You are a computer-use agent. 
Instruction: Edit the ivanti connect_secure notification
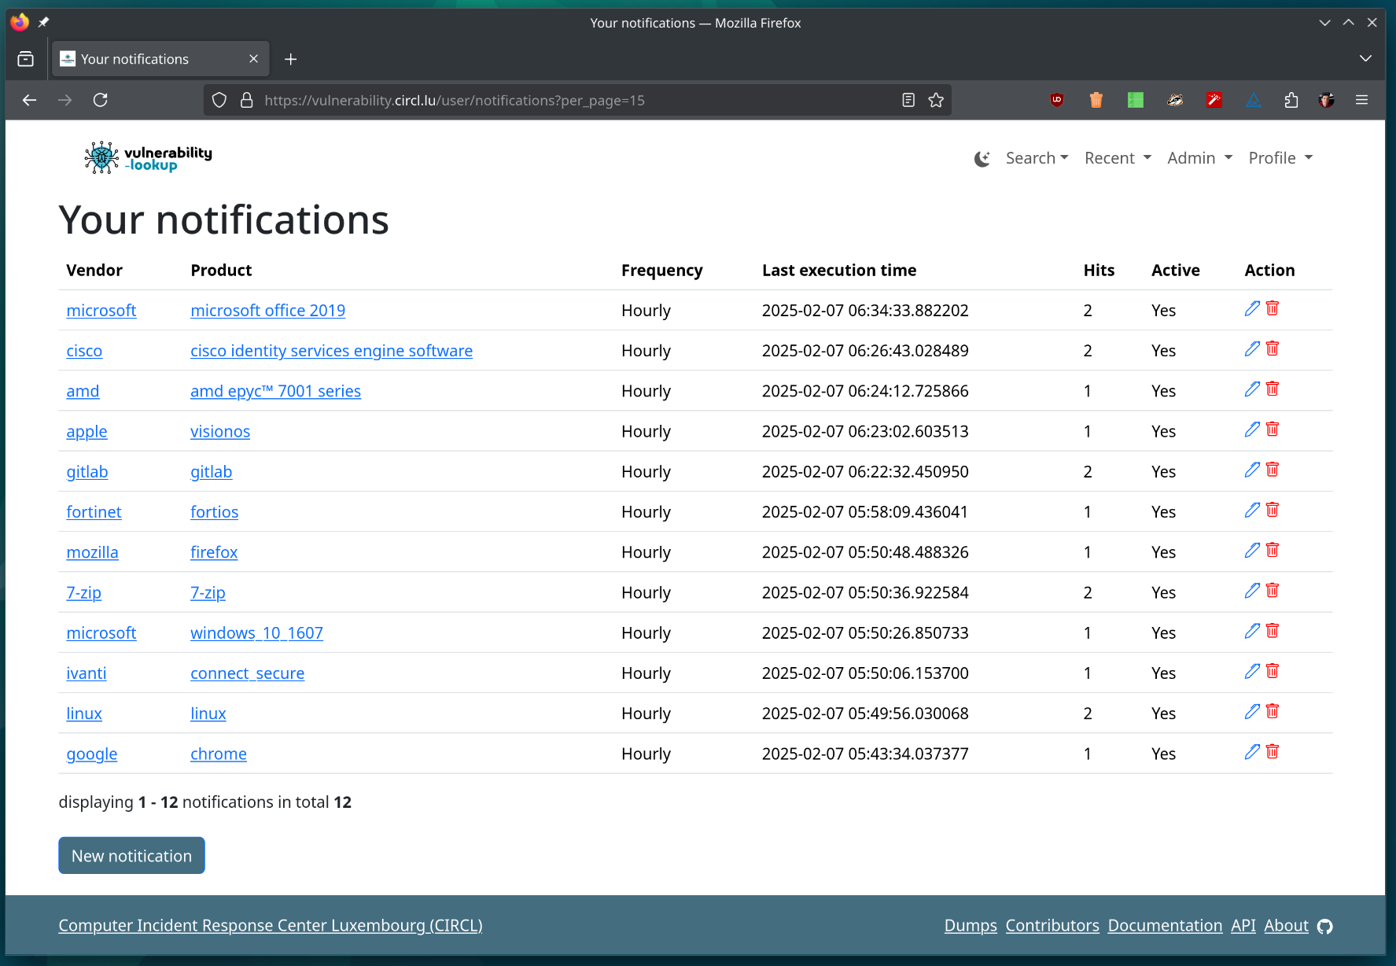click(x=1252, y=671)
